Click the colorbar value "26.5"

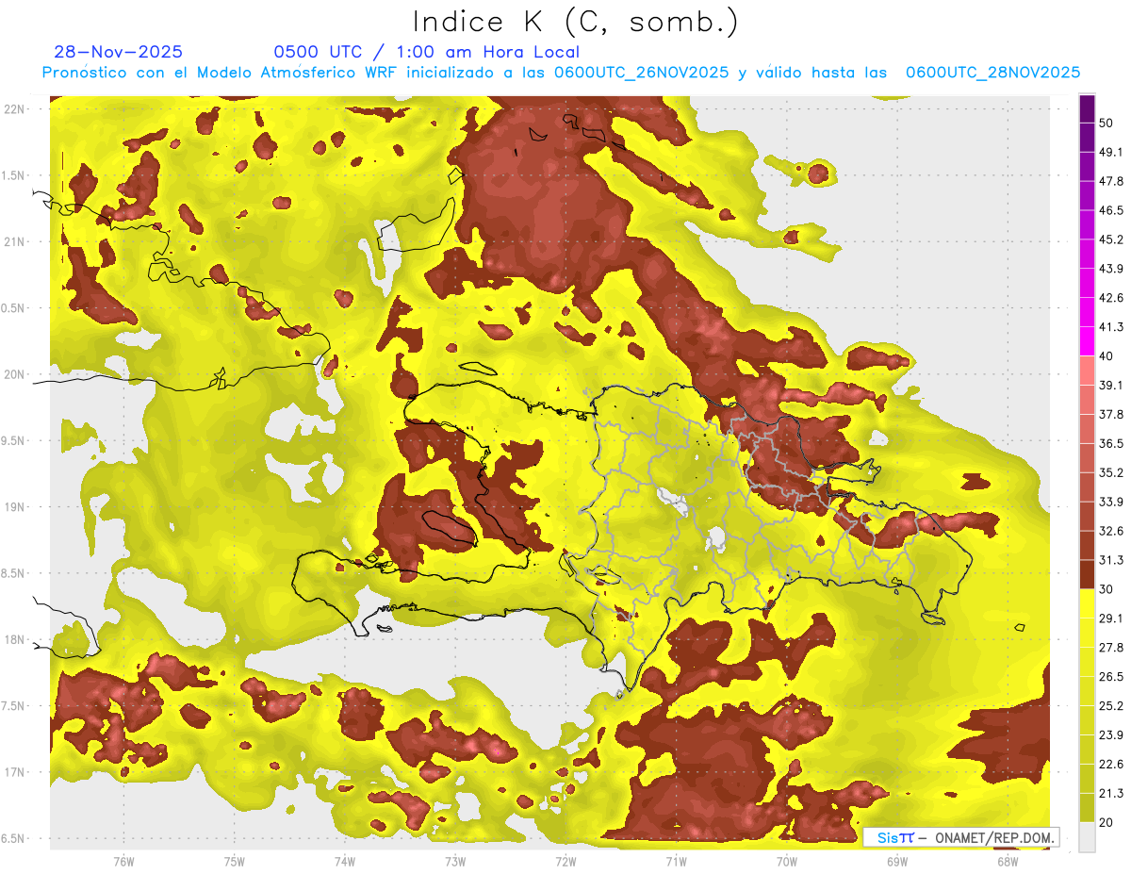pyautogui.click(x=1111, y=676)
